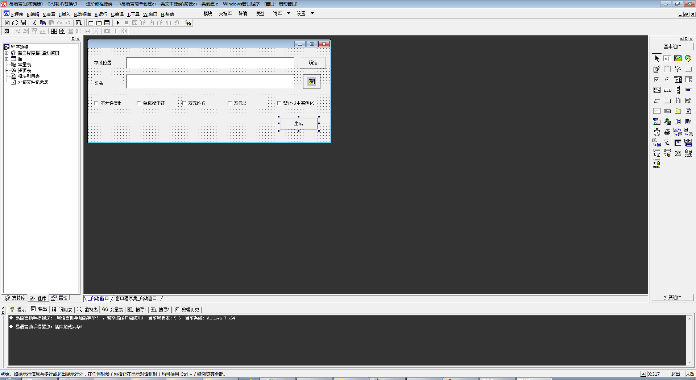
Task: Switch to the 变量表 bottom tab
Action: (113, 310)
